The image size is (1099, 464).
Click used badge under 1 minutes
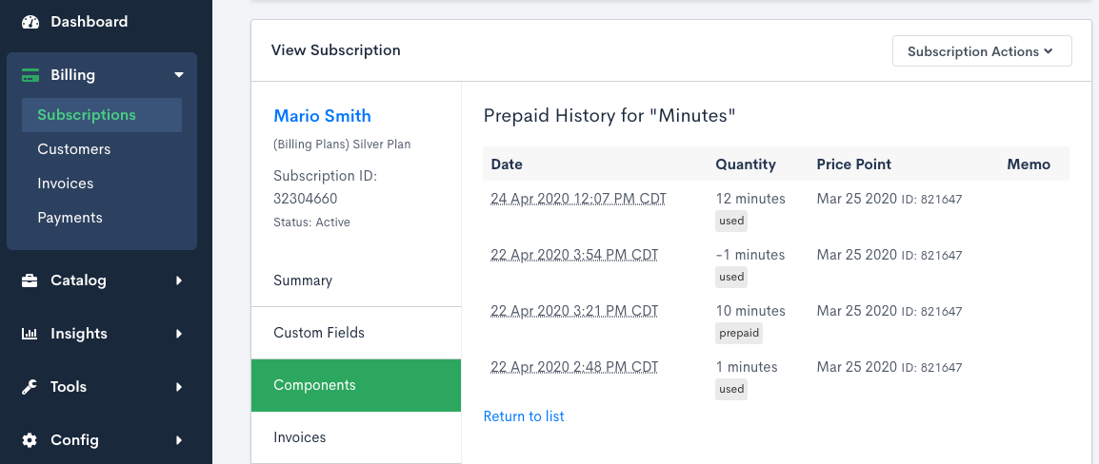coord(731,389)
